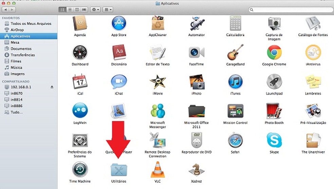The width and height of the screenshot is (334, 189).
Task: Launch the Safari compass icon
Action: [x=235, y=140]
